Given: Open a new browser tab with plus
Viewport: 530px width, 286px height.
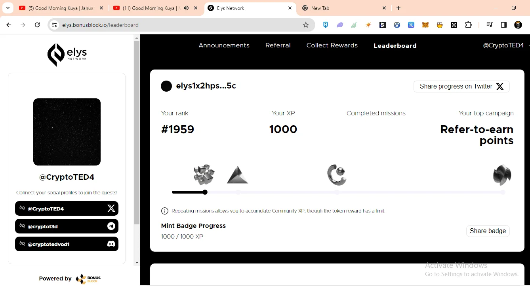Looking at the screenshot, I should tap(398, 8).
